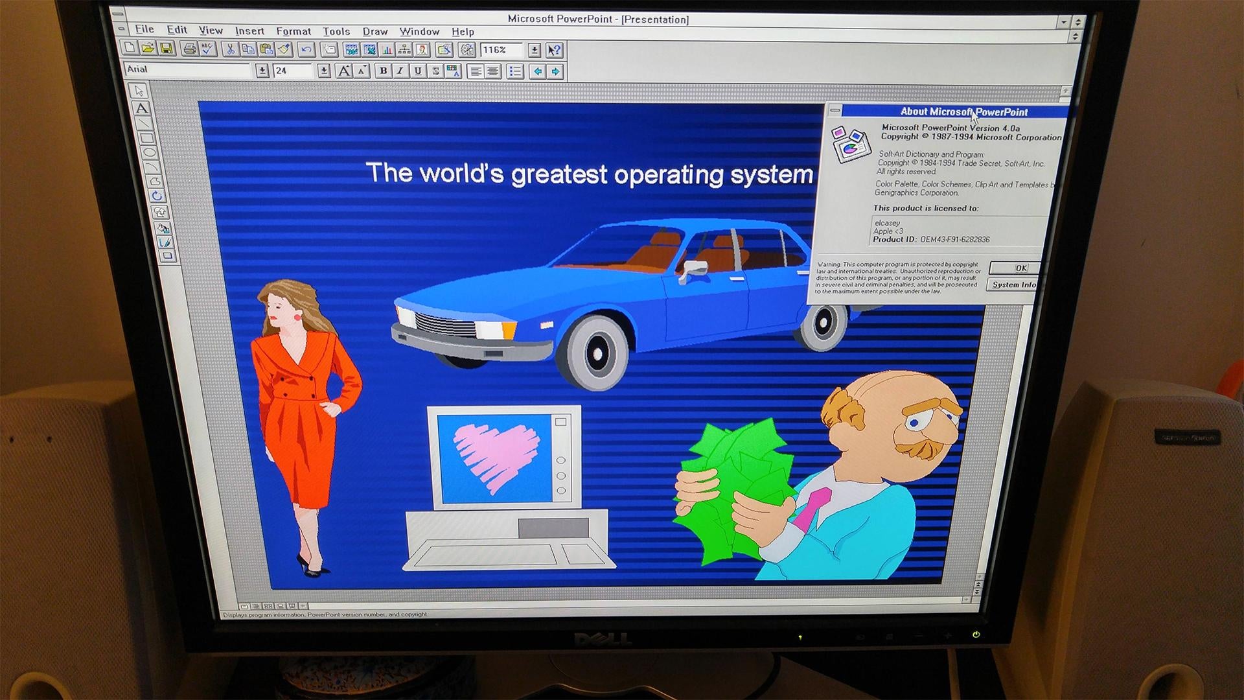Screen dimensions: 1244x700
Task: Click the context Help pointer-question icon
Action: (555, 50)
